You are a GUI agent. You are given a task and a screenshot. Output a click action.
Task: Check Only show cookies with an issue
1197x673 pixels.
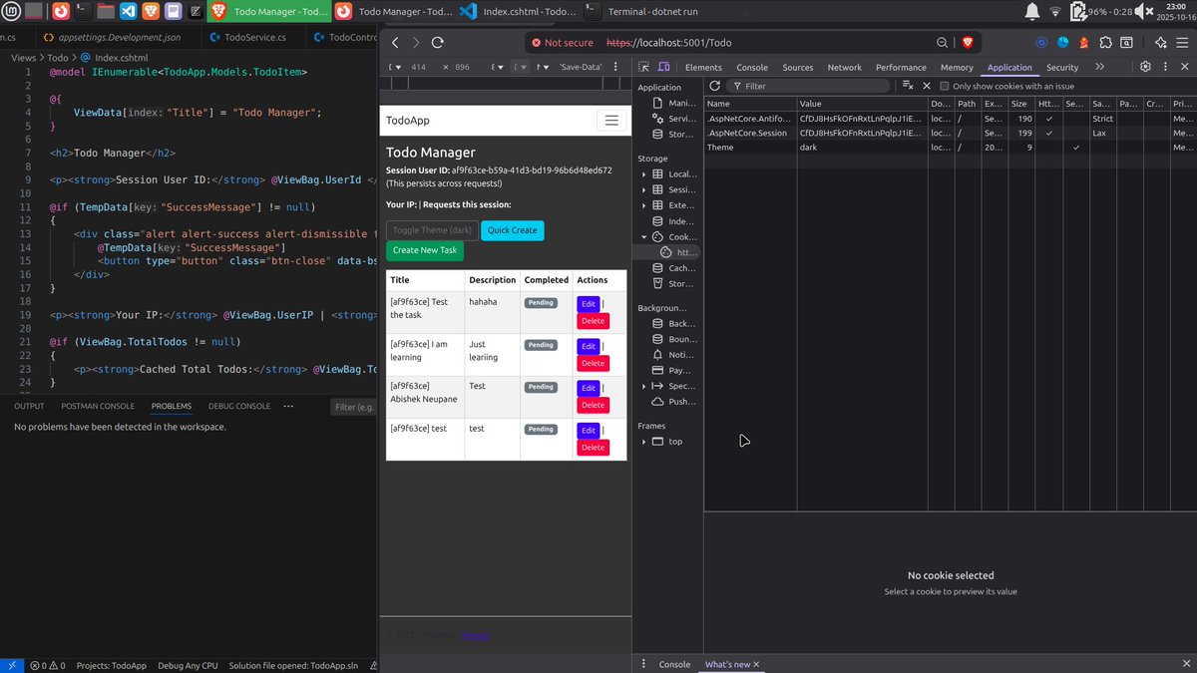(945, 86)
